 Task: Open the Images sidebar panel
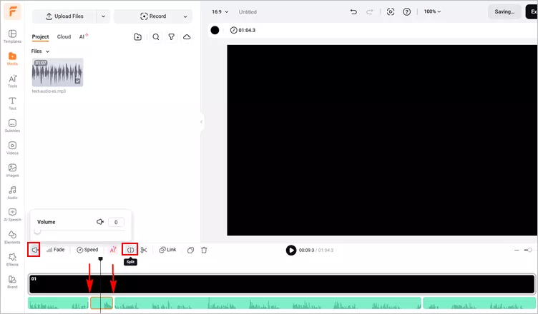click(12, 170)
